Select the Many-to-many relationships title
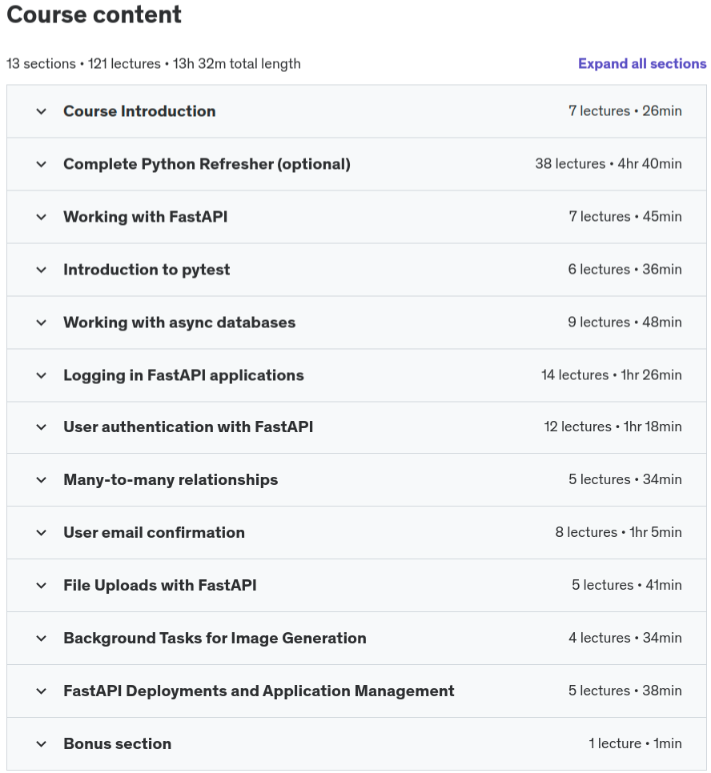The height and width of the screenshot is (773, 711). (171, 479)
